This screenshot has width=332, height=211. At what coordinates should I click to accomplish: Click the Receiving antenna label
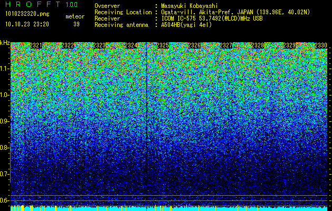pyautogui.click(x=121, y=25)
